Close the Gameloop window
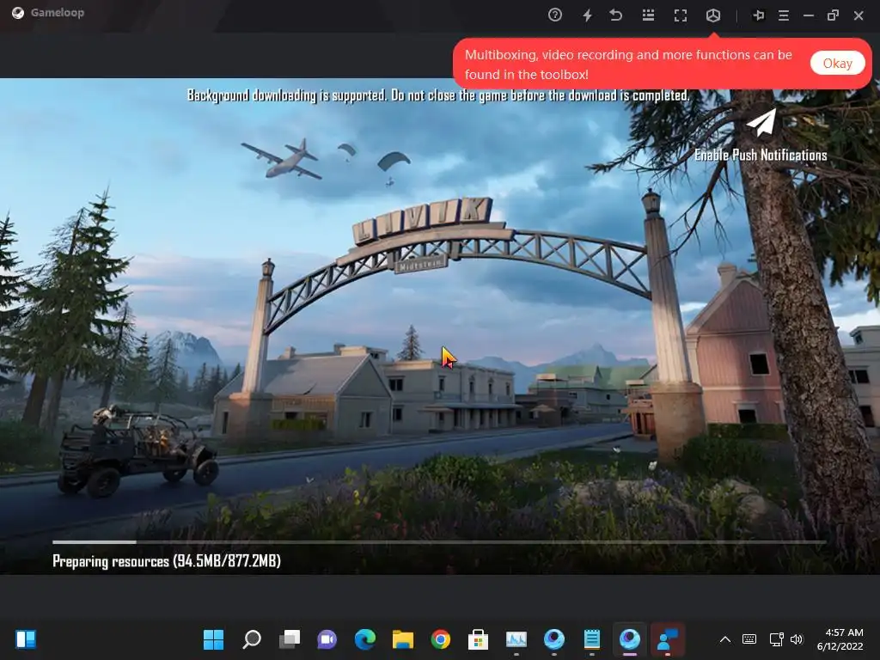 pos(859,15)
